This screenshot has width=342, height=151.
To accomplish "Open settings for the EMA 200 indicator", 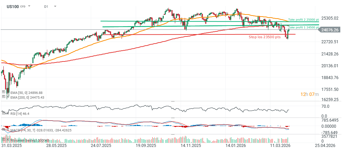I will coord(3,97).
